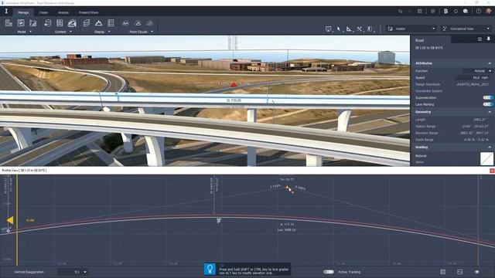Select the Grading Material swatch
Screen dimensions: 495x278
[x=486, y=158]
